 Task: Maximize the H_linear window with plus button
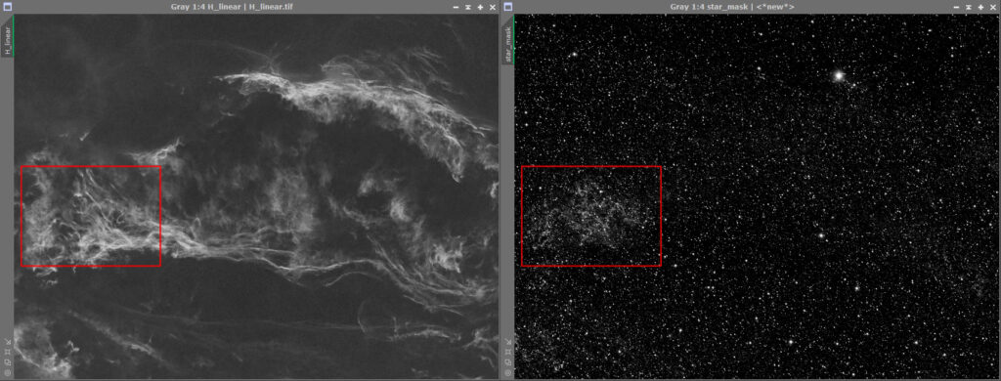[480, 7]
